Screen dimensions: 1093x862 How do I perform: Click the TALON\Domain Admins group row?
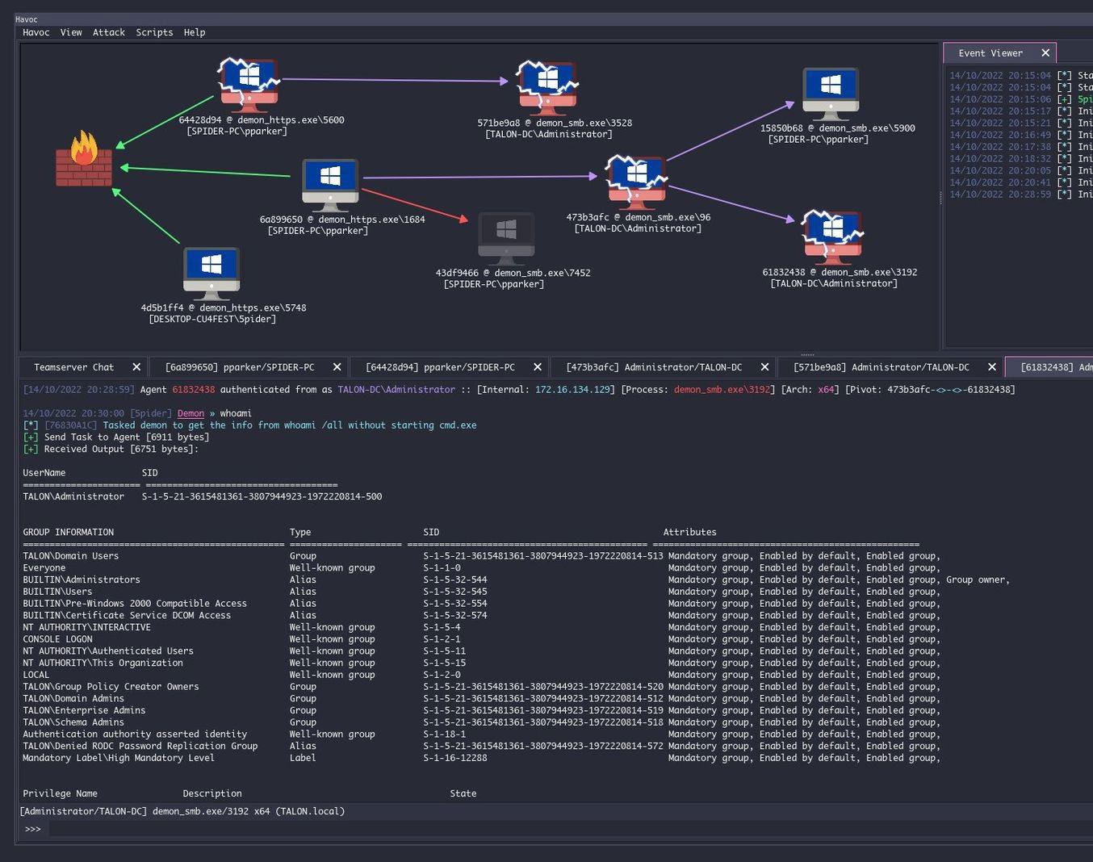482,699
